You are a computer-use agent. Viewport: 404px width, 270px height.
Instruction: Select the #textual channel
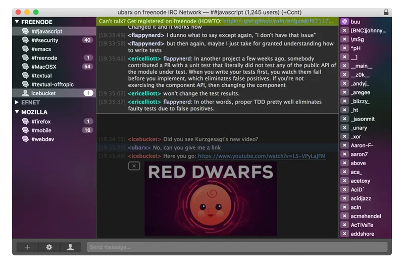pos(54,75)
